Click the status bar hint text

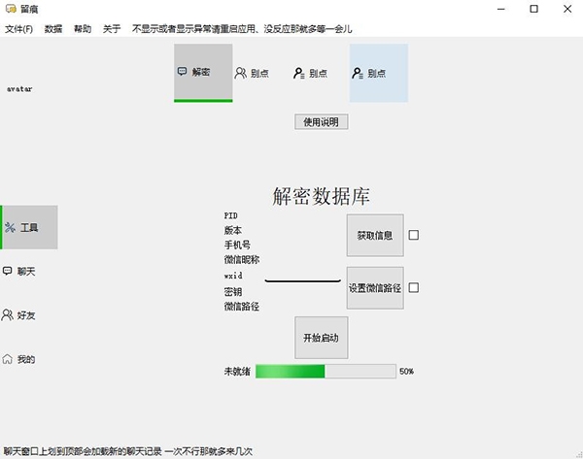(x=128, y=451)
